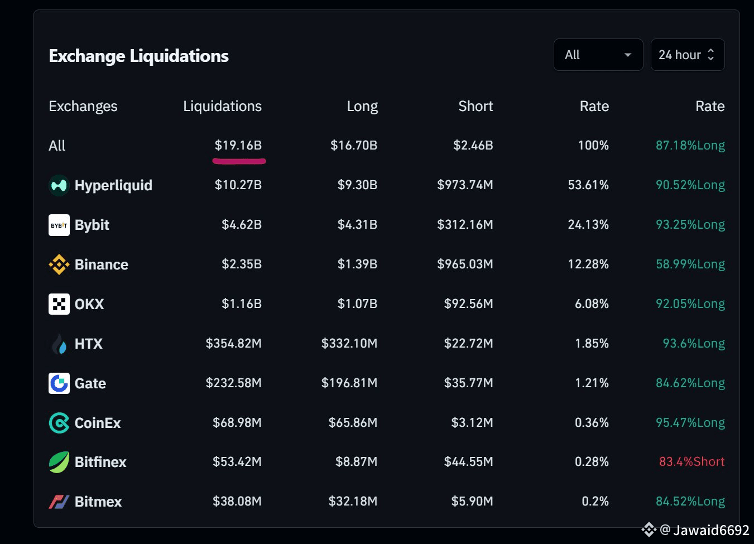The image size is (754, 544).
Task: Click the up-down arrows beside 24 hour
Action: [710, 55]
